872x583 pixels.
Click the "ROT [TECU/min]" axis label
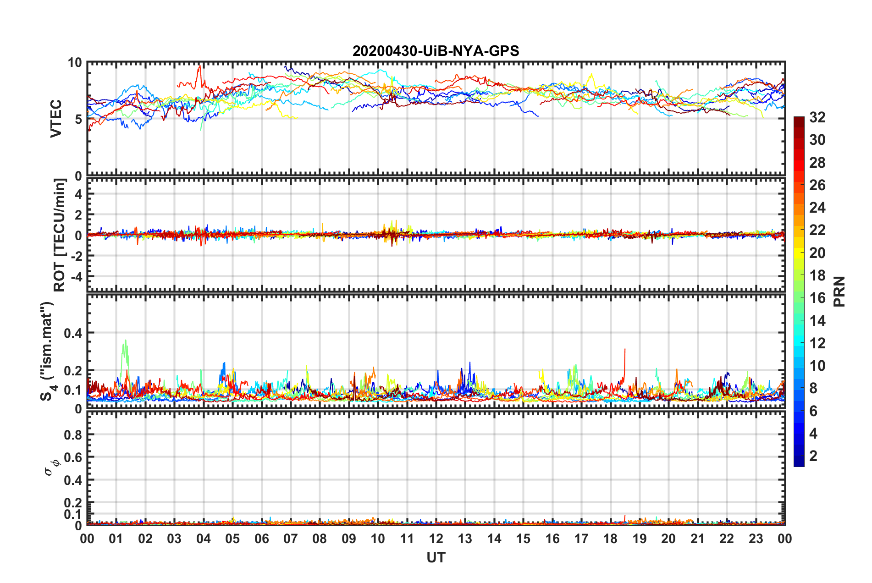click(59, 235)
